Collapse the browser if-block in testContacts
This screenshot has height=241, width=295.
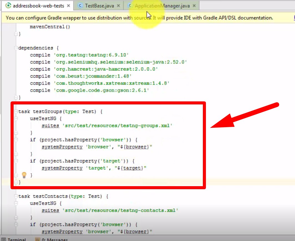click(16, 224)
